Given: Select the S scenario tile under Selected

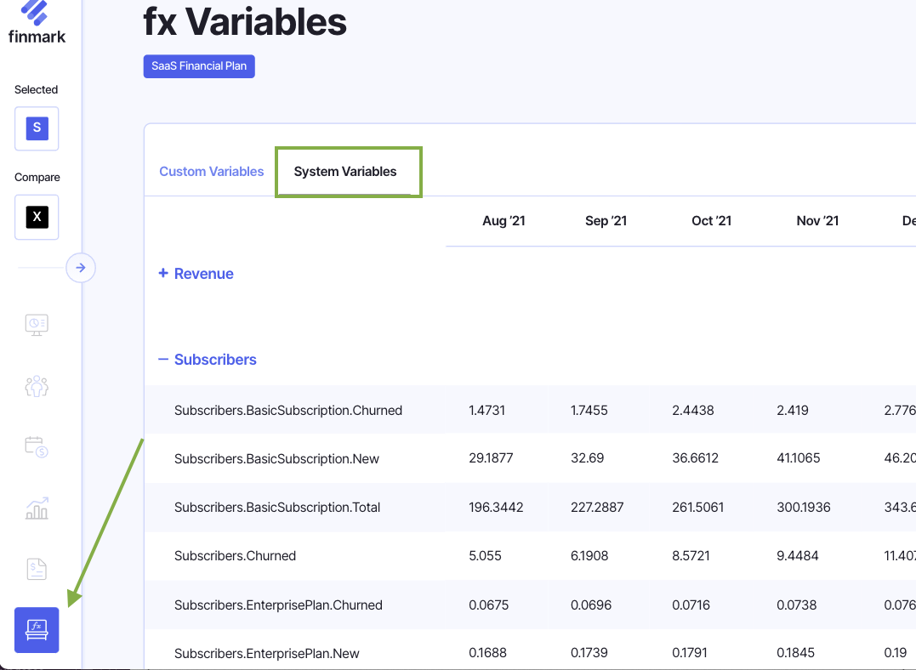Looking at the screenshot, I should click(x=36, y=128).
